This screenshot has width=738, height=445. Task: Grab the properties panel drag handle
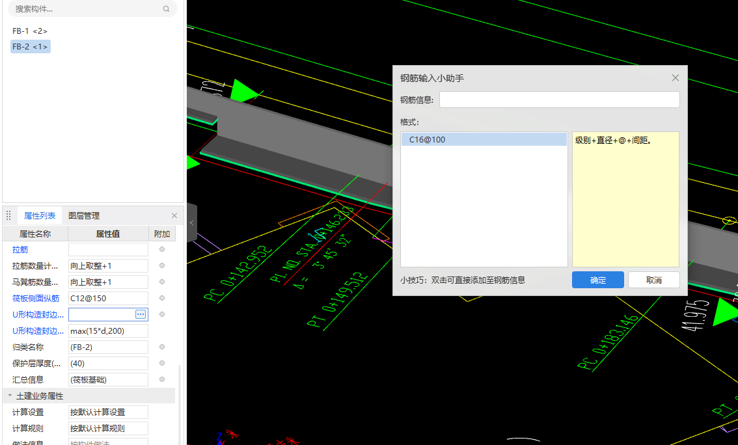click(8, 215)
